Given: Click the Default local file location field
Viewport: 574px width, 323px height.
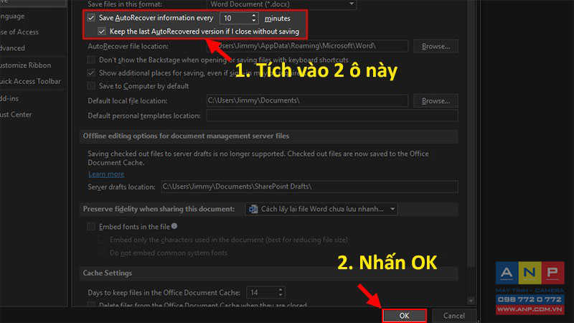Looking at the screenshot, I should 307,100.
